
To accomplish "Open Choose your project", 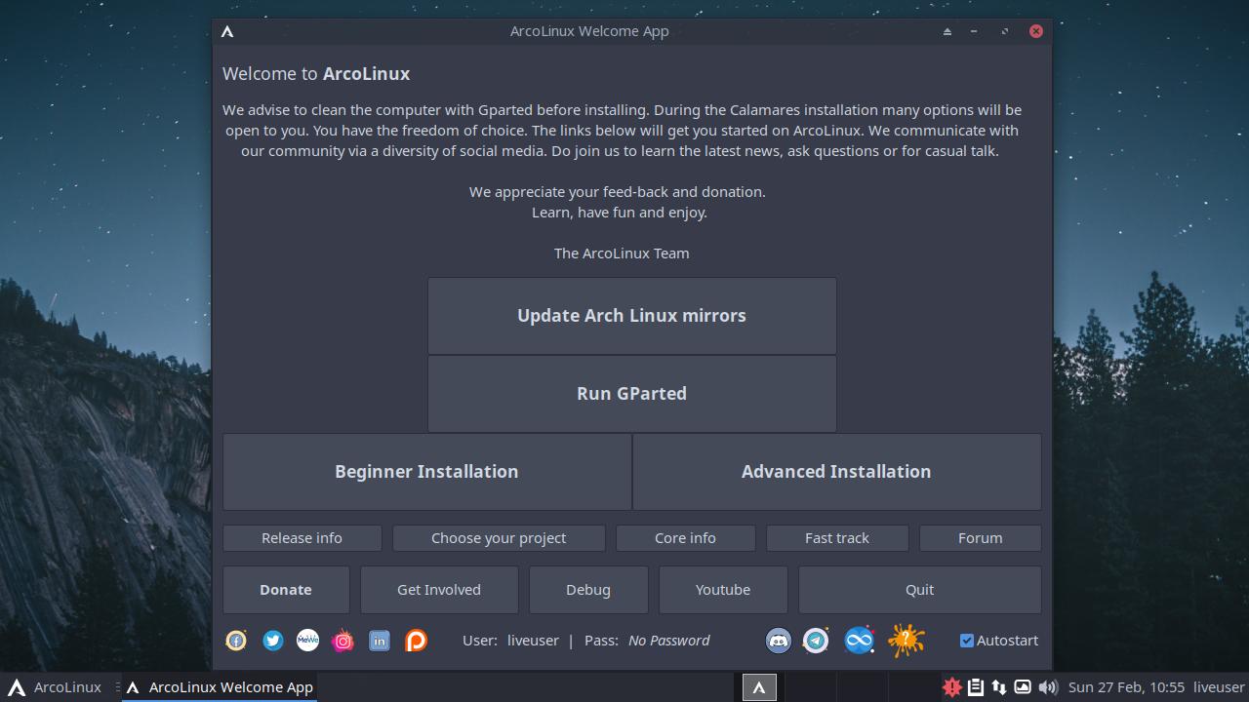I will click(499, 538).
